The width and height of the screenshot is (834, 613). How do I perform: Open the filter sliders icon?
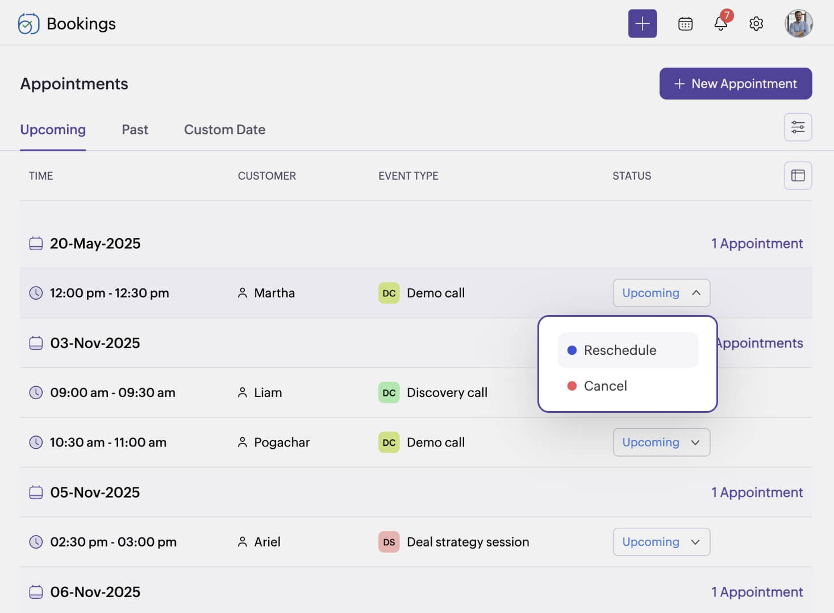pos(798,127)
